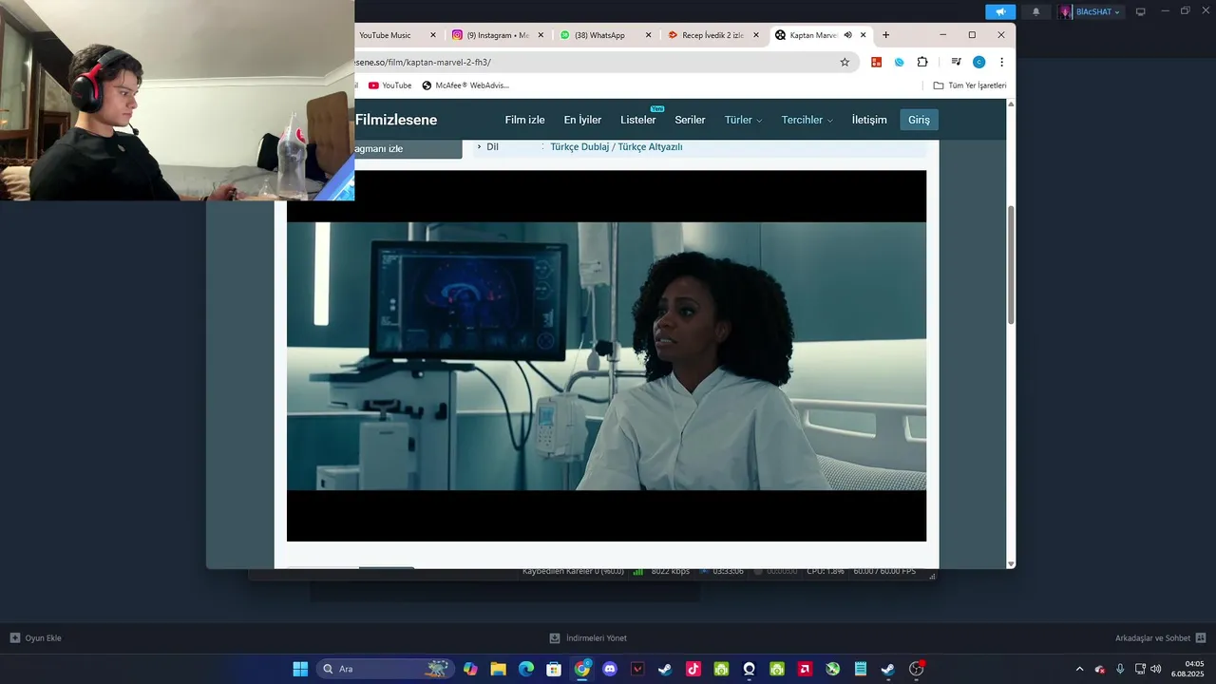This screenshot has width=1216, height=684.
Task: Open the YouTube bookmark
Action: pos(389,85)
